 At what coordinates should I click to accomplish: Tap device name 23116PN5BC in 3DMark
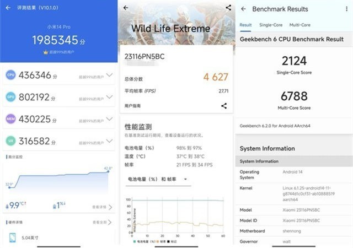tap(145, 56)
